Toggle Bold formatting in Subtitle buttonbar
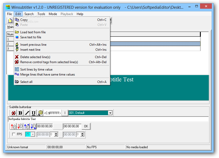 coord(20,113)
